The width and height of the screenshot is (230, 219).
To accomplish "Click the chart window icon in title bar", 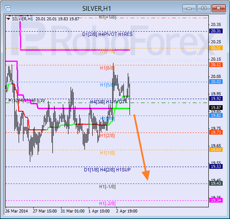I will pos(8,8).
